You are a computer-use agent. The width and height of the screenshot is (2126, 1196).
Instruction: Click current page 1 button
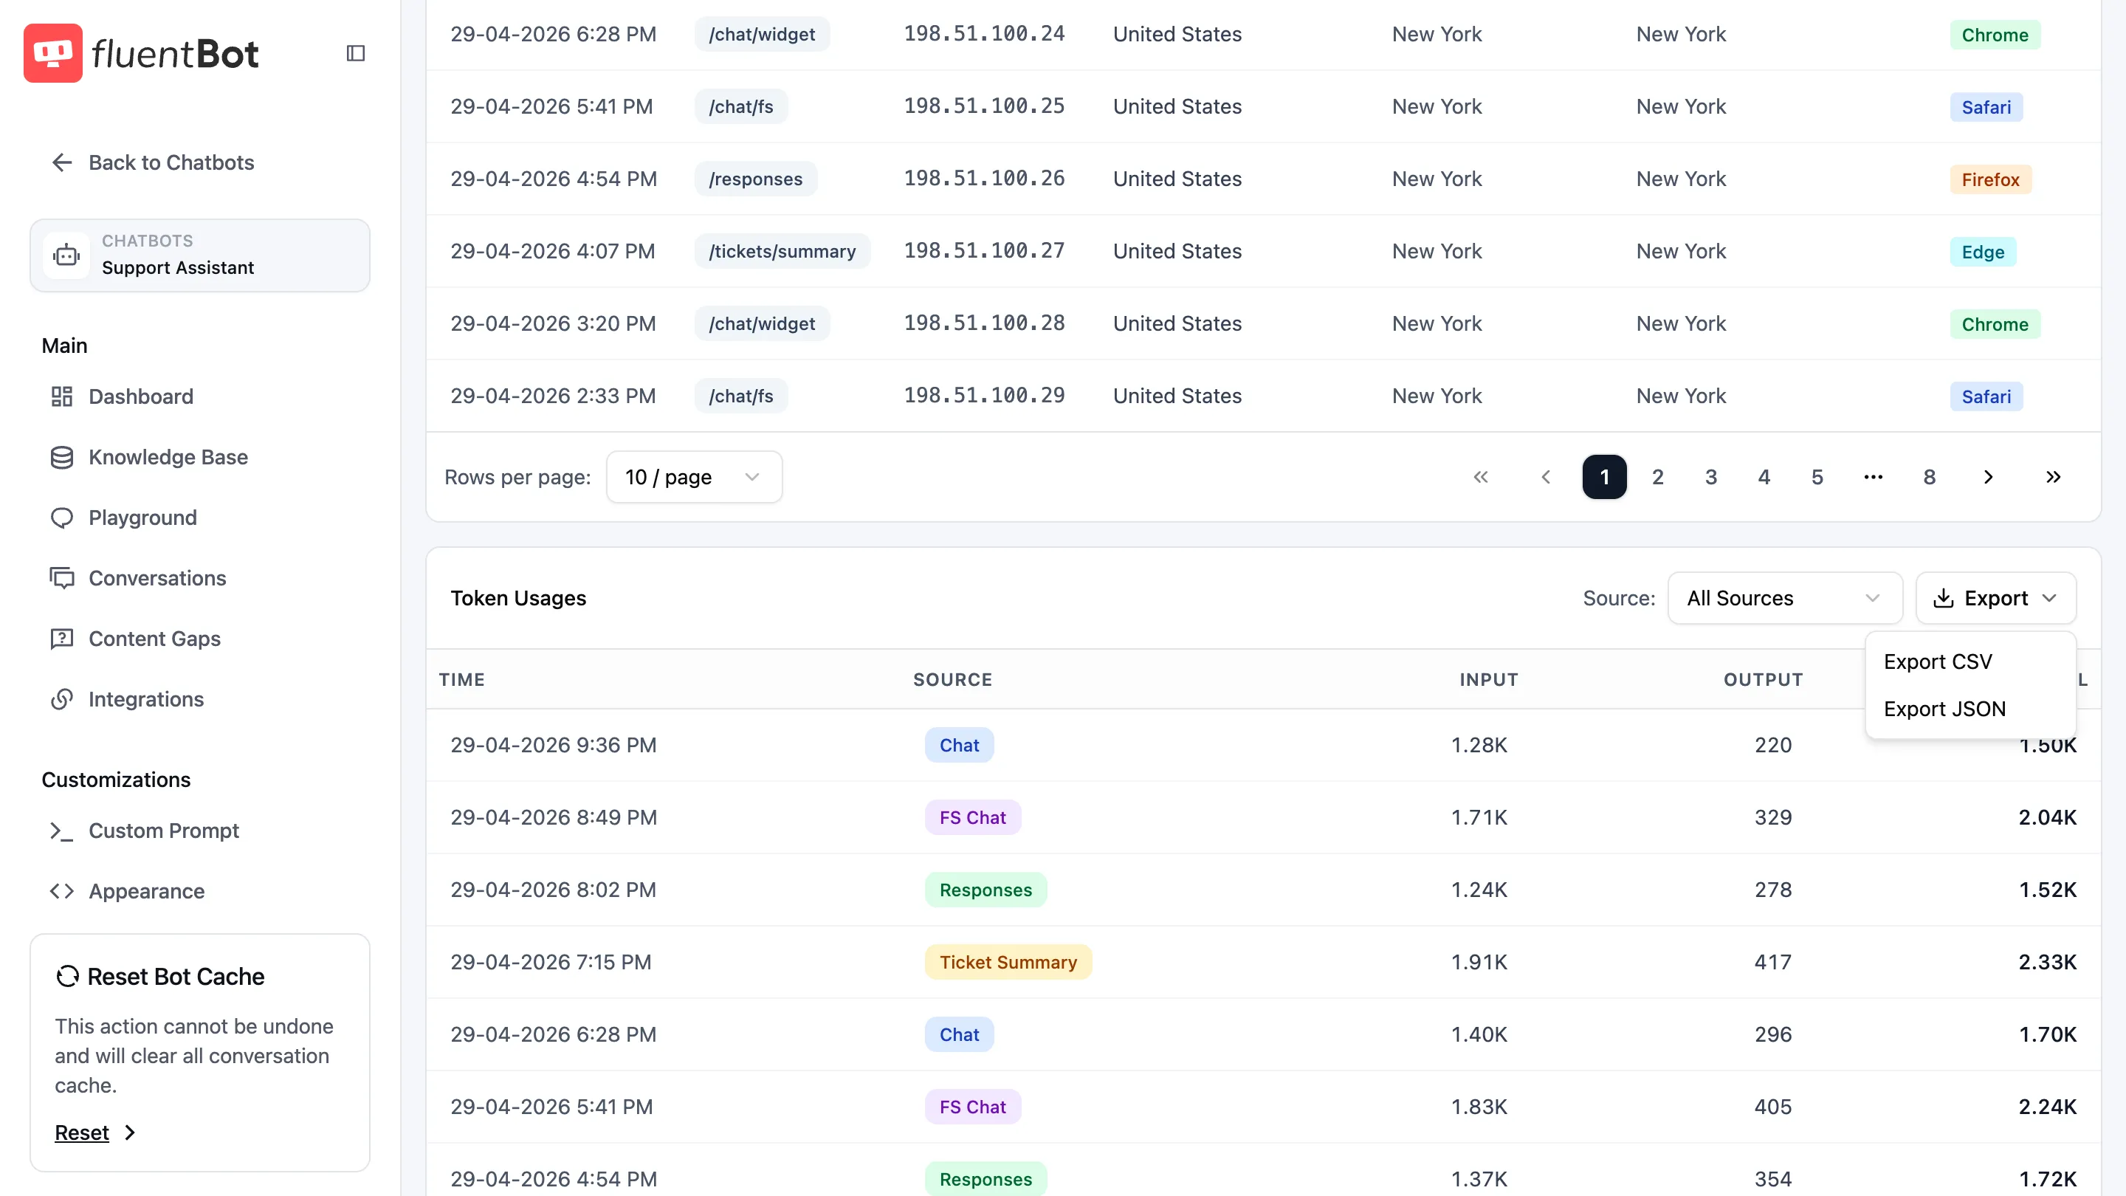point(1604,477)
